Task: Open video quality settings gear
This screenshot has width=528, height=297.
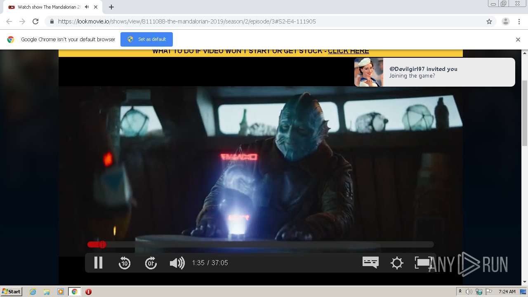Action: tap(397, 263)
